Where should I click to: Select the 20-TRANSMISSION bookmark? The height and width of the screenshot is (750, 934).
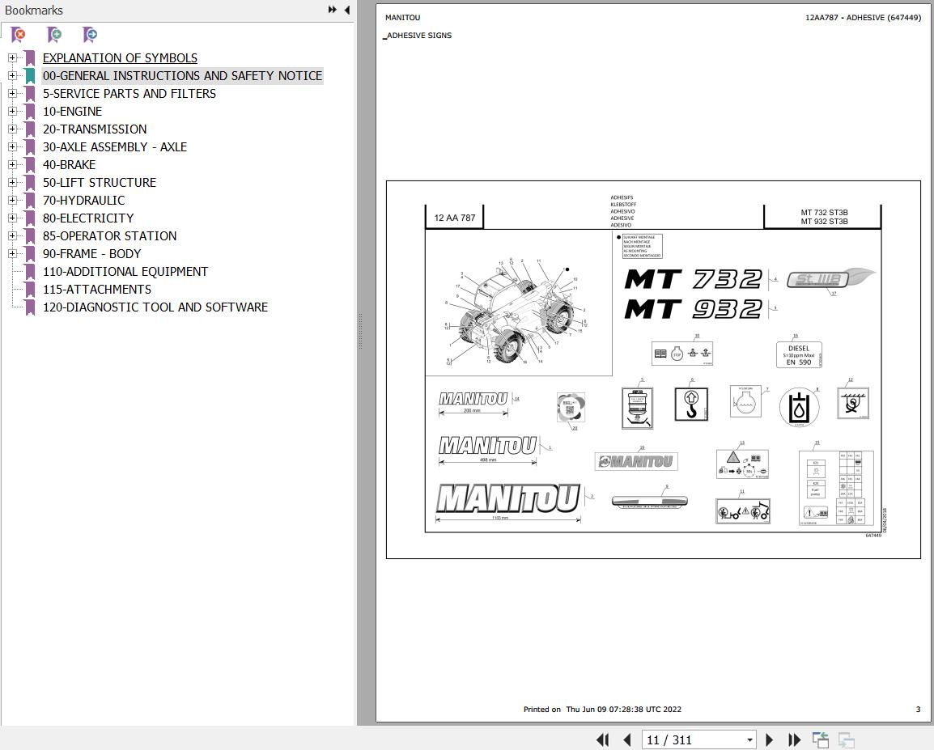click(95, 129)
